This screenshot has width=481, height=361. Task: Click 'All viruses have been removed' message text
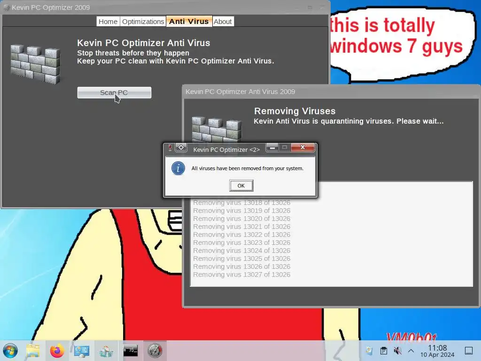pyautogui.click(x=247, y=168)
